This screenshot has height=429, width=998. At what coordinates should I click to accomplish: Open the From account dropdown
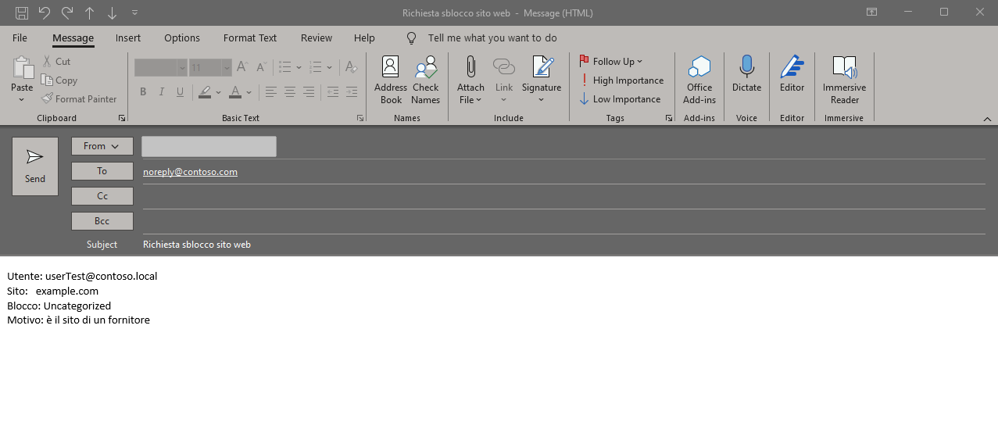[x=102, y=146]
